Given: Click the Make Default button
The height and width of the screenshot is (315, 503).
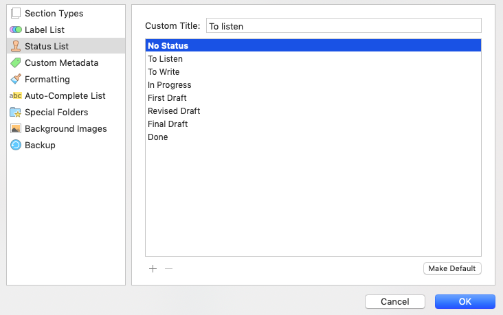Looking at the screenshot, I should [x=452, y=268].
